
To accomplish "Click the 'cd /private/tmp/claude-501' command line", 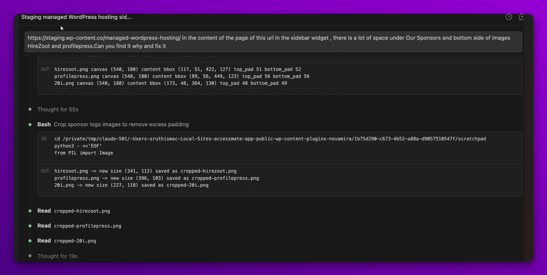I will pos(270,139).
